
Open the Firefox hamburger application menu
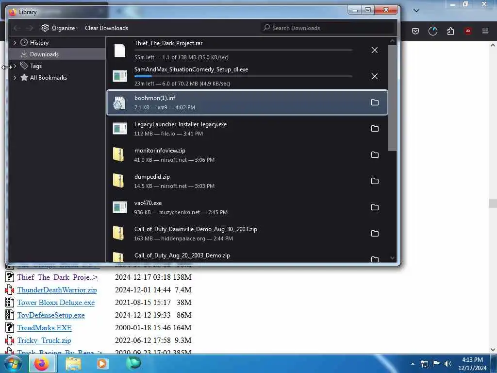click(485, 31)
